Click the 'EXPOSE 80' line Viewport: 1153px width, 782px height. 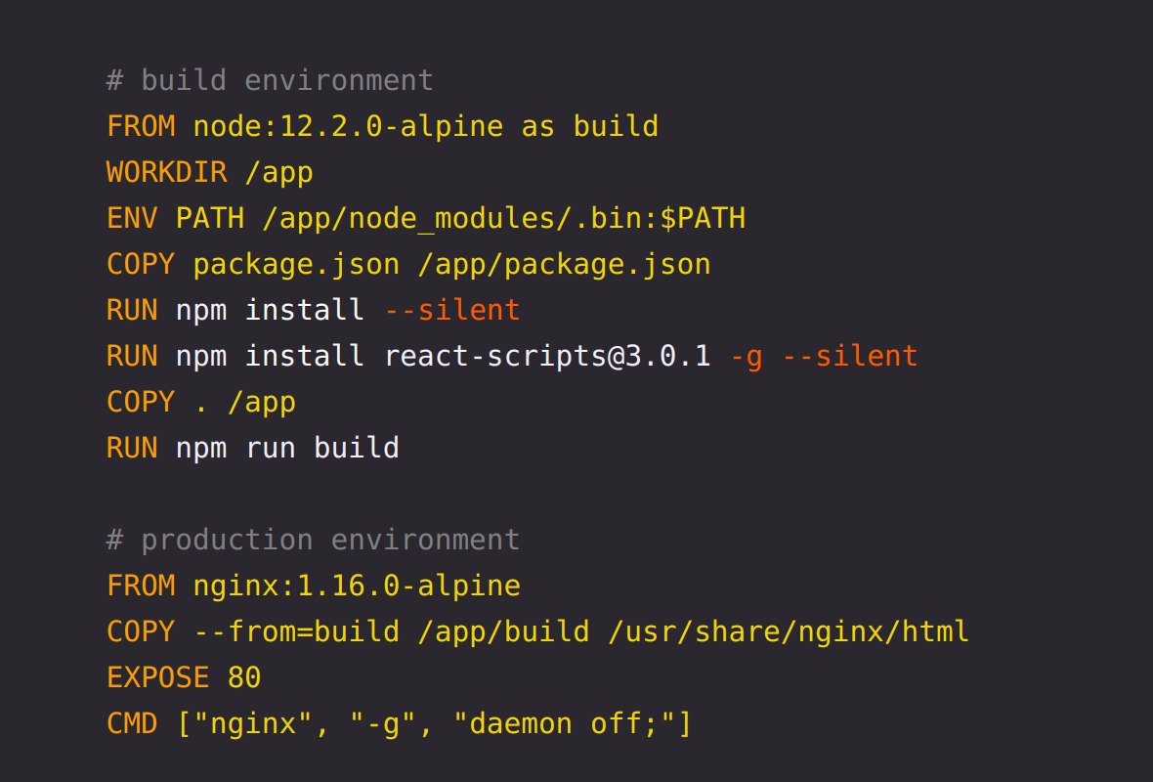point(184,677)
